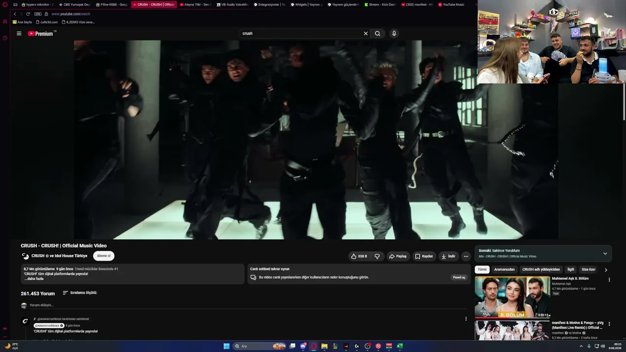Show more filter chips with right arrow

pyautogui.click(x=606, y=270)
